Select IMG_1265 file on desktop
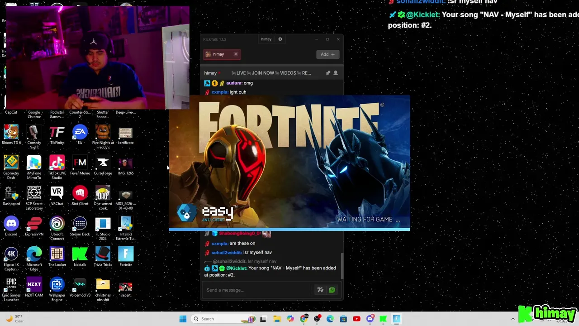This screenshot has height=326, width=579. [126, 165]
